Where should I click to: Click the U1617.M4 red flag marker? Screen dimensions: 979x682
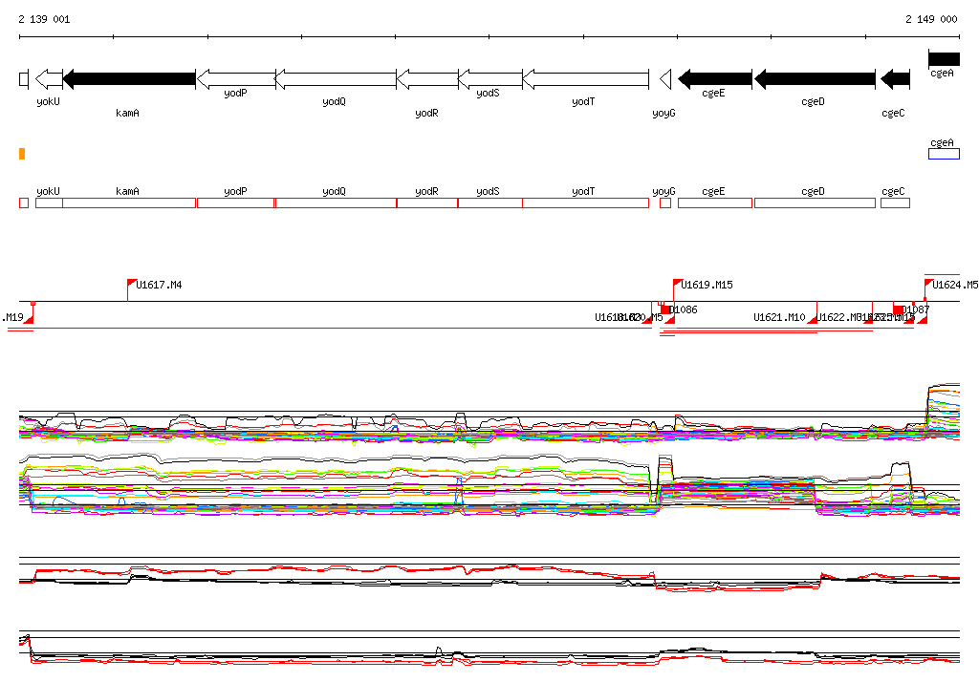132,284
